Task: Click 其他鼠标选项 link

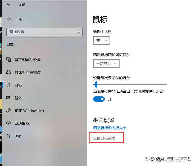Action: point(104,138)
